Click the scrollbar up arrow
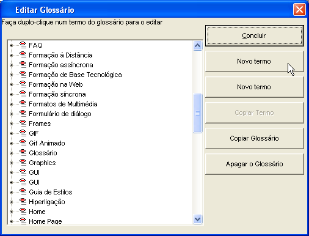This screenshot has width=309, height=236. (197, 46)
